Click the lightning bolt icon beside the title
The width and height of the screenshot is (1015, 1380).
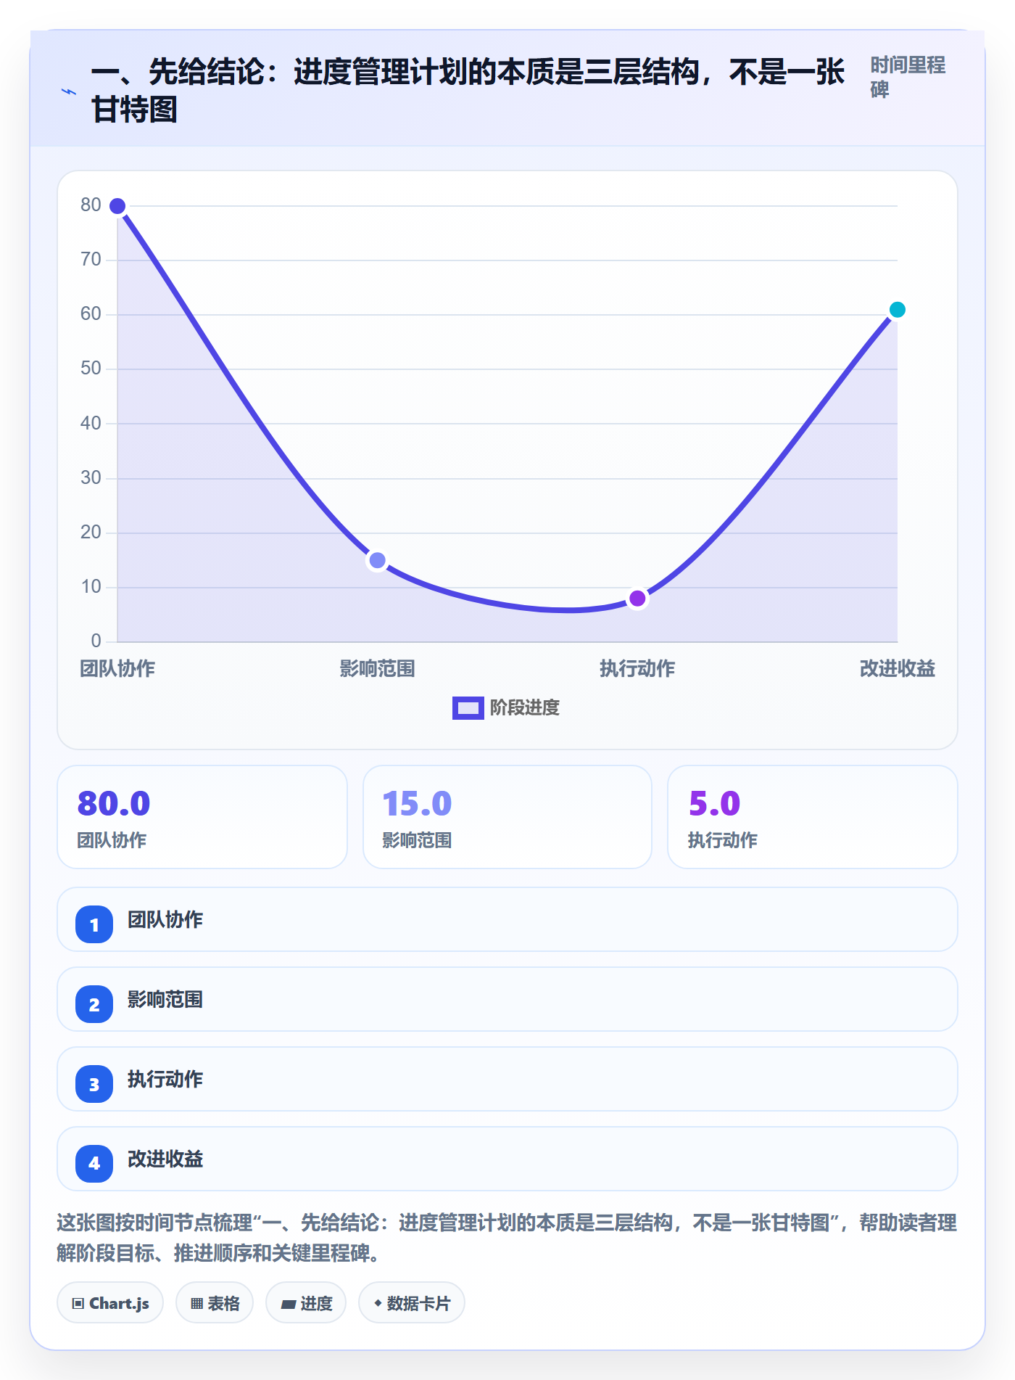(69, 91)
